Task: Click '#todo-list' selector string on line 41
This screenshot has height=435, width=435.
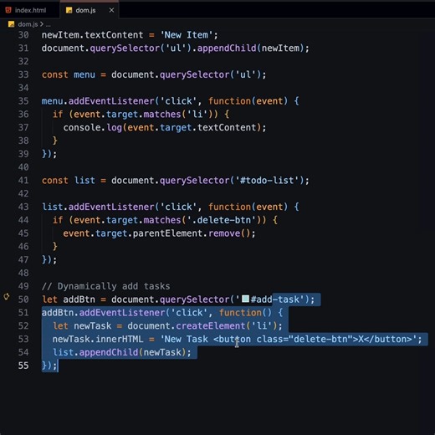Action: [x=267, y=181]
